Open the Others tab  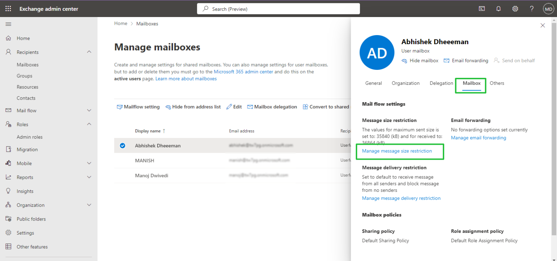pos(497,83)
